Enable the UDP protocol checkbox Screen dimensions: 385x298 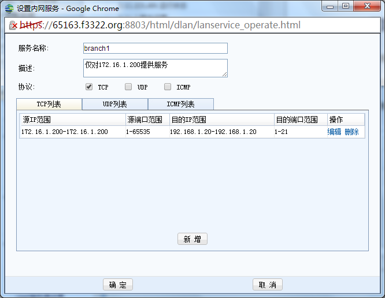pyautogui.click(x=128, y=87)
